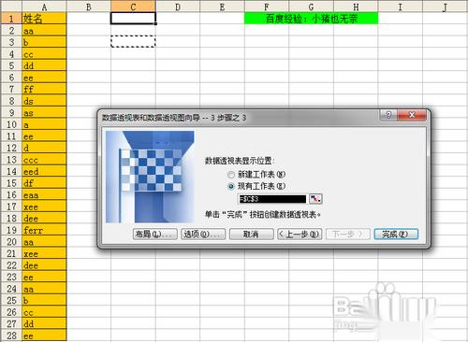Click the range selector icon beside location field

coord(315,199)
